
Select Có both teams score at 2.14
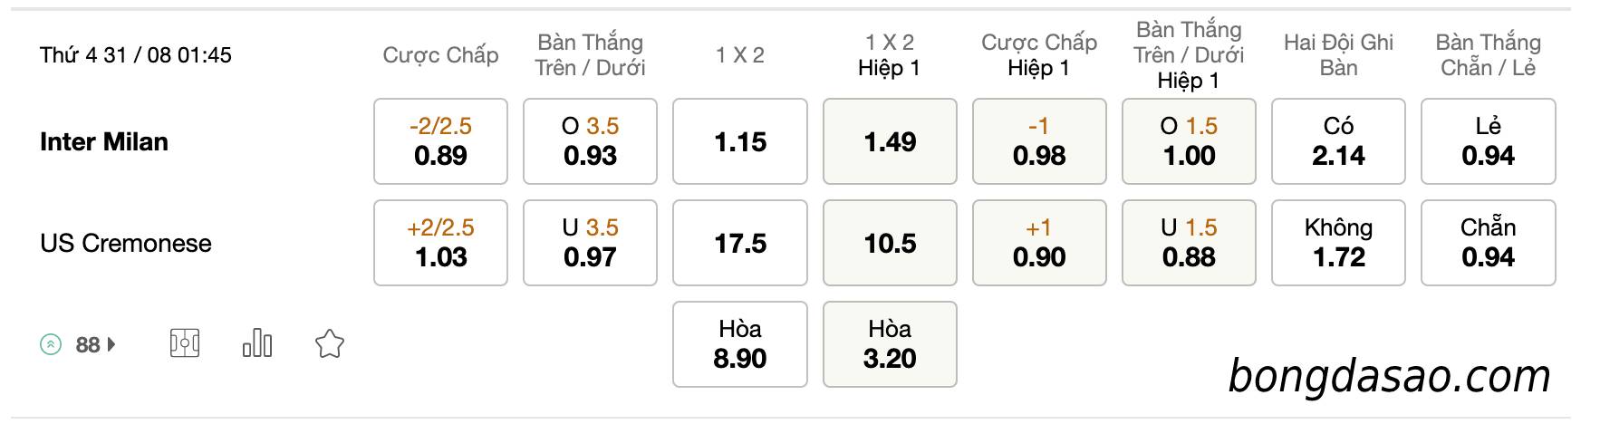click(x=1338, y=141)
